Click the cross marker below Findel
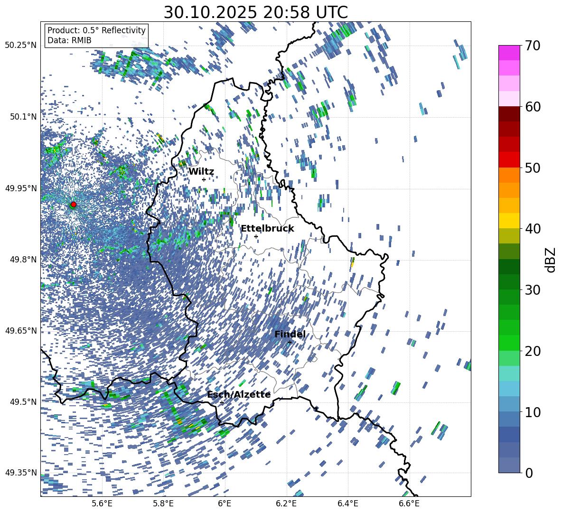Screen dimensions: 562x513 [x=290, y=342]
